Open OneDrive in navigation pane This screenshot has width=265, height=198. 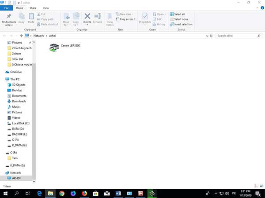click(16, 72)
